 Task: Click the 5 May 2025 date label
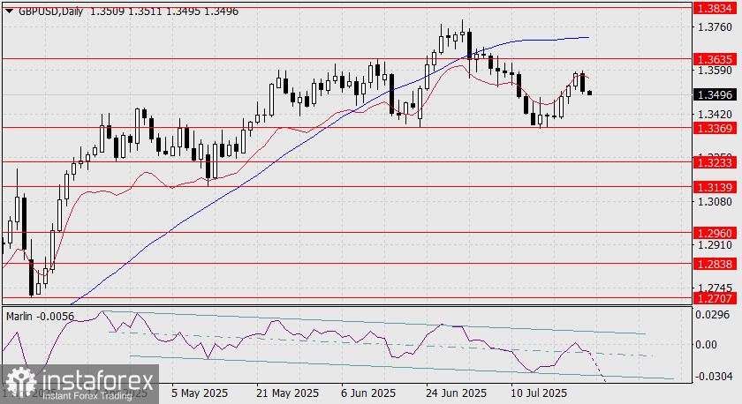coord(200,393)
